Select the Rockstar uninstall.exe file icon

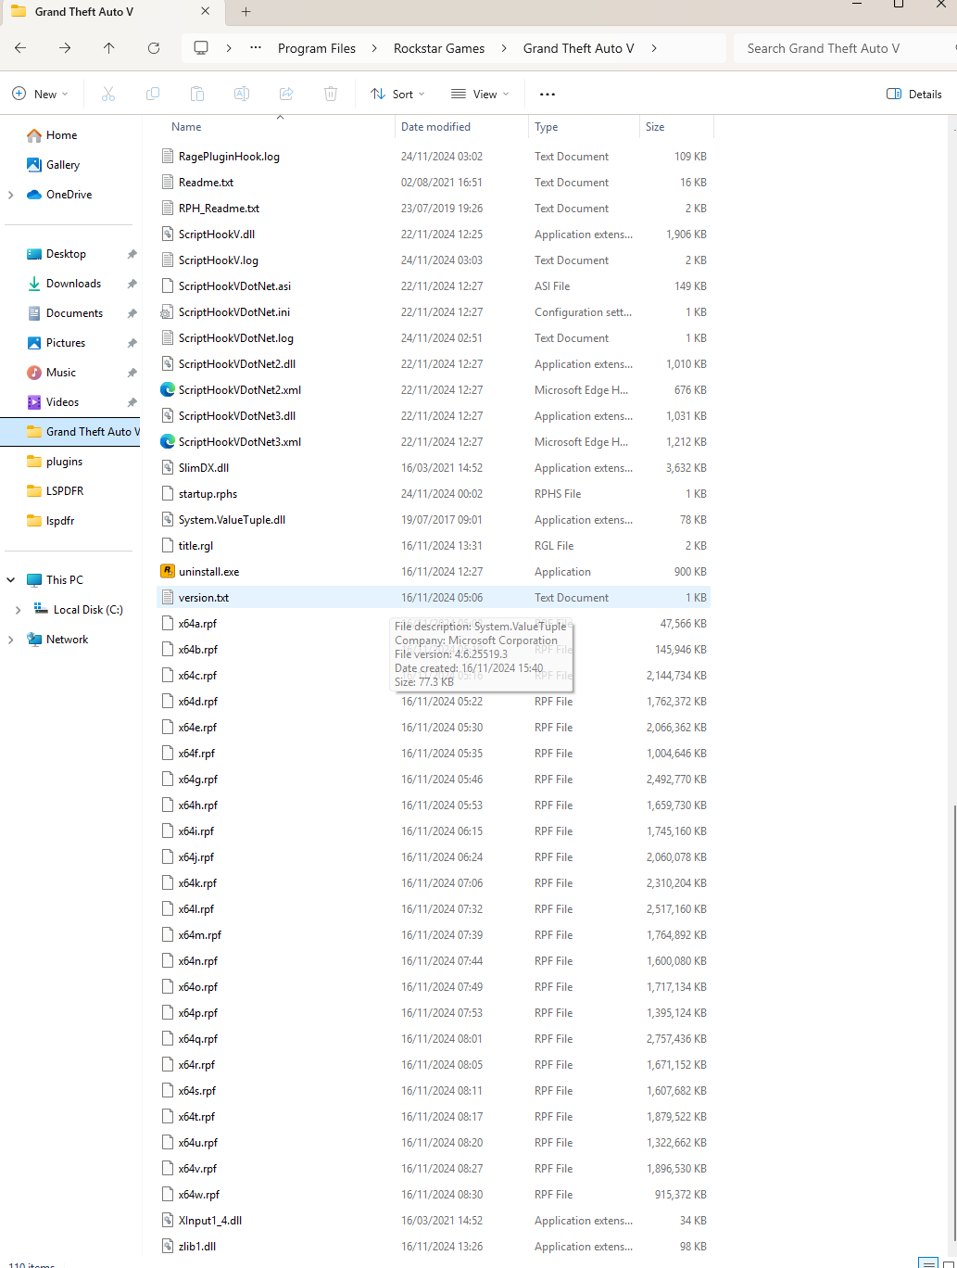click(x=168, y=572)
